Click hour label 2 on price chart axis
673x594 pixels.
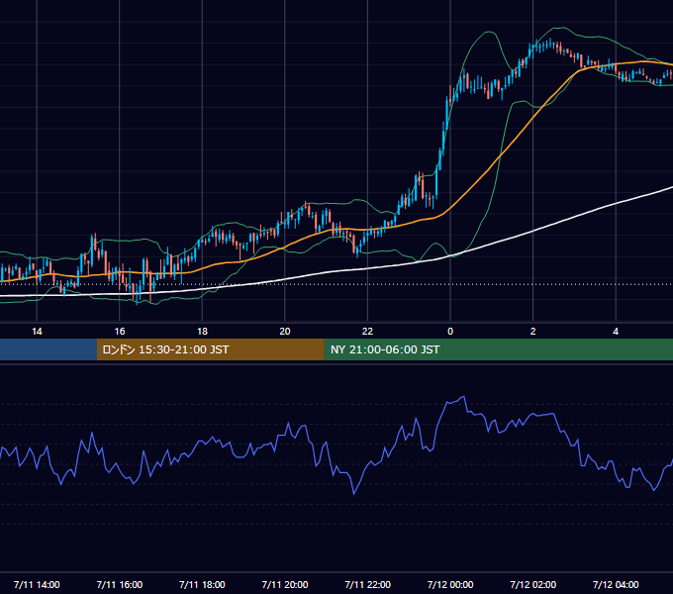point(533,331)
